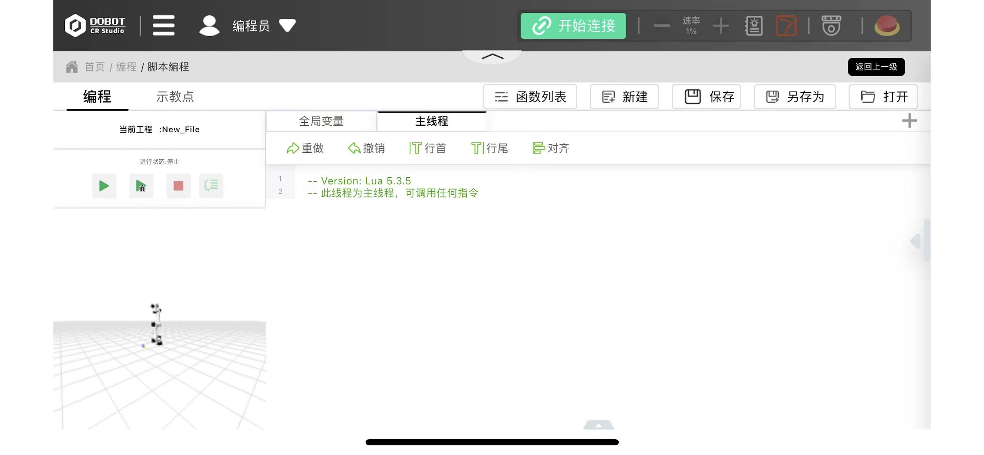The image size is (984, 455).
Task: Click the 返回上一级 back button
Action: (x=876, y=67)
